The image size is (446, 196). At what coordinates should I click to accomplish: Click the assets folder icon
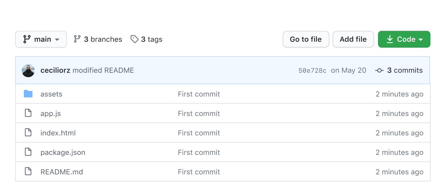coord(28,94)
